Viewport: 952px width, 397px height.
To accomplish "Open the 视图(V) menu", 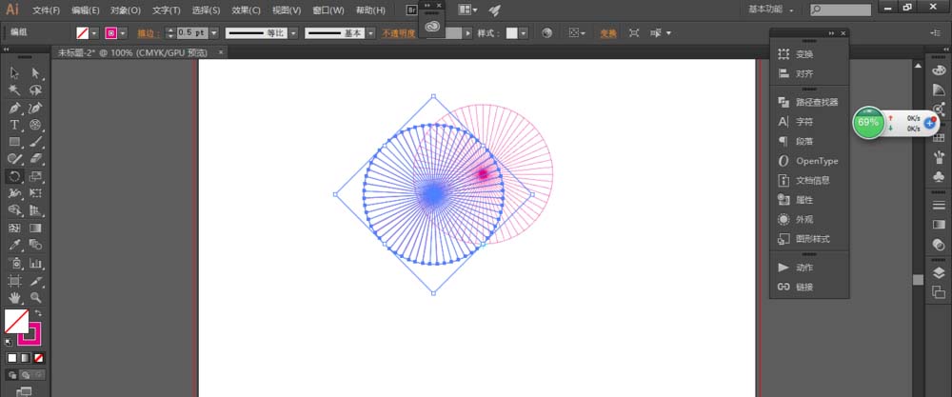I will (287, 10).
